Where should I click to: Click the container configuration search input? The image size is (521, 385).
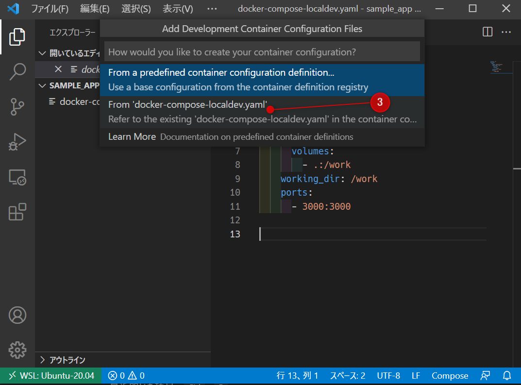(262, 52)
